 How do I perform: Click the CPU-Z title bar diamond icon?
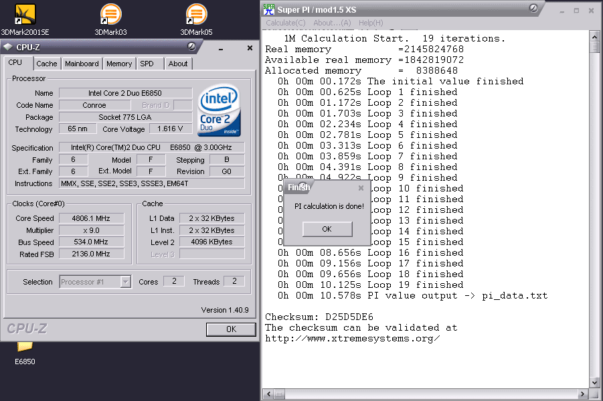(x=8, y=48)
